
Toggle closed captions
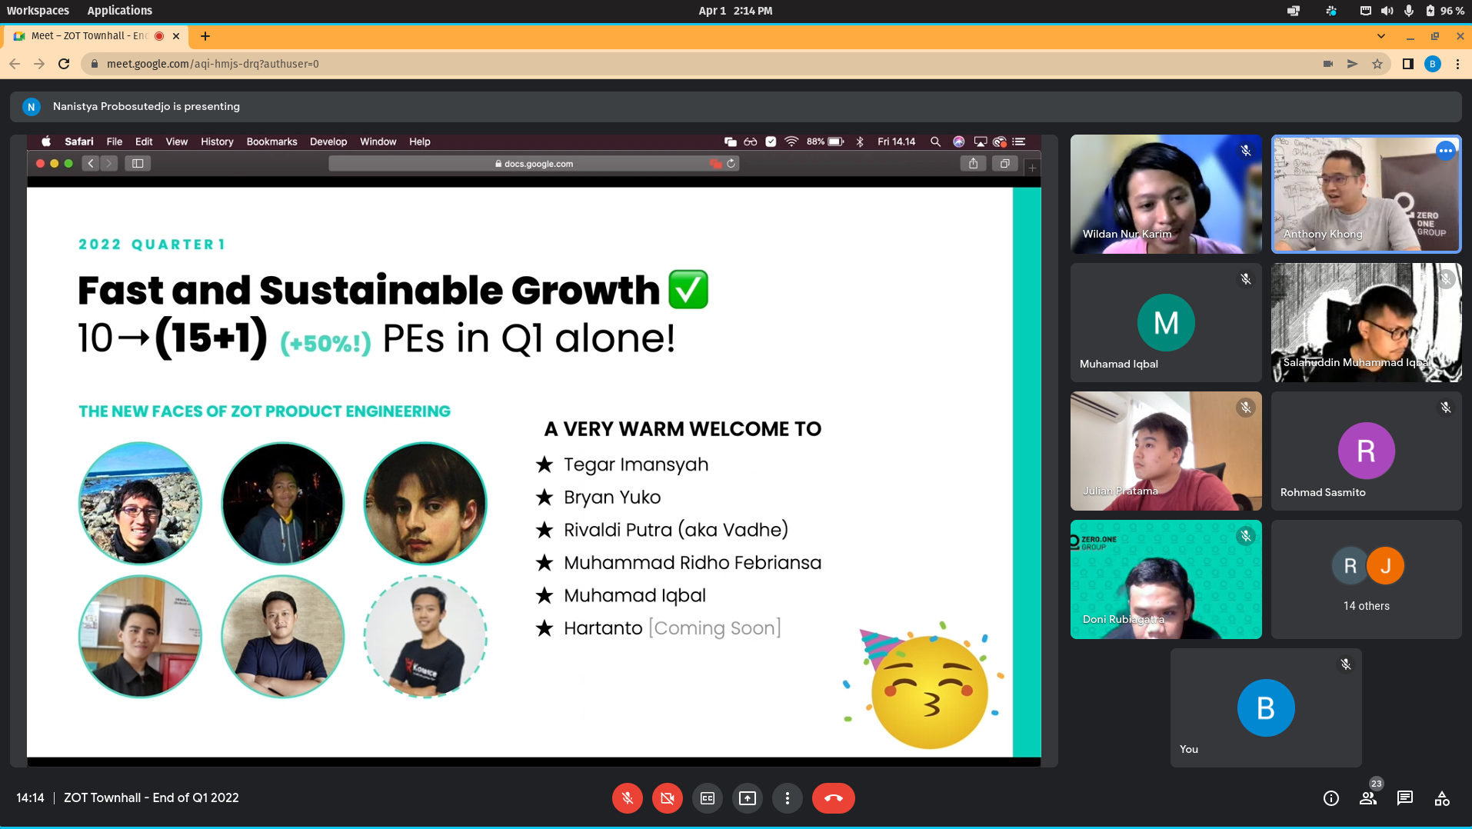click(708, 798)
